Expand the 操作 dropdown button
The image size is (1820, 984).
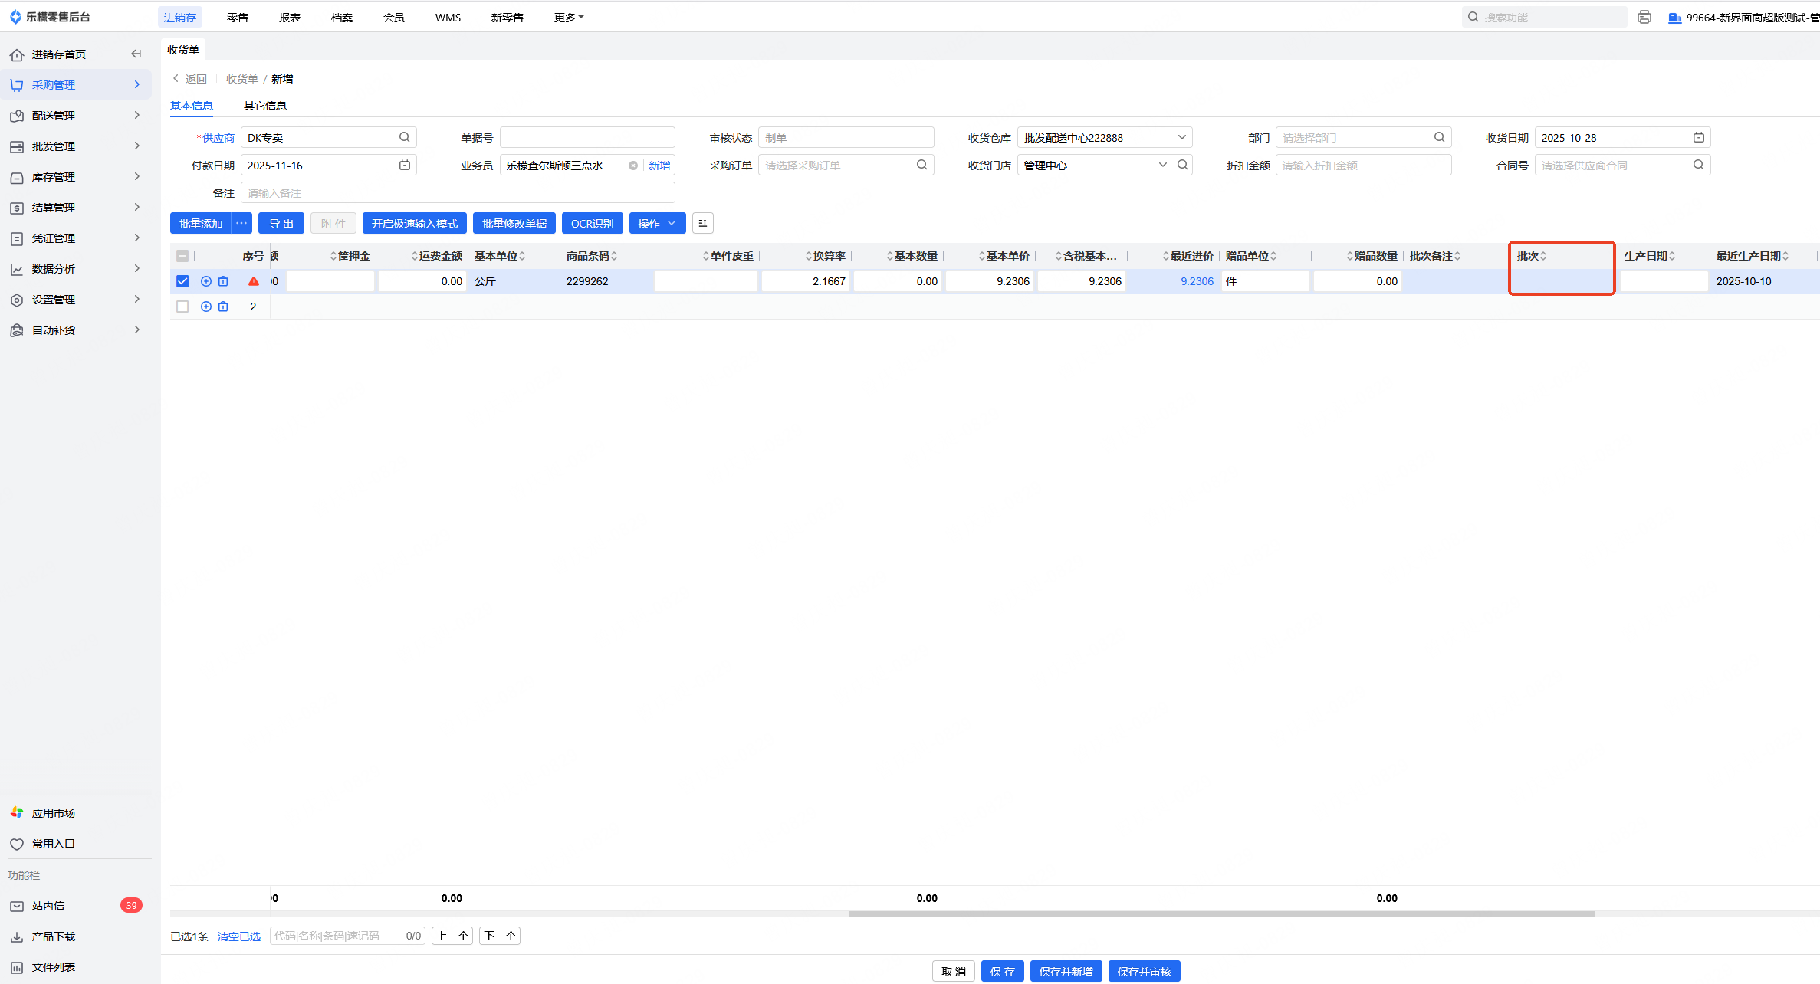[x=657, y=223]
